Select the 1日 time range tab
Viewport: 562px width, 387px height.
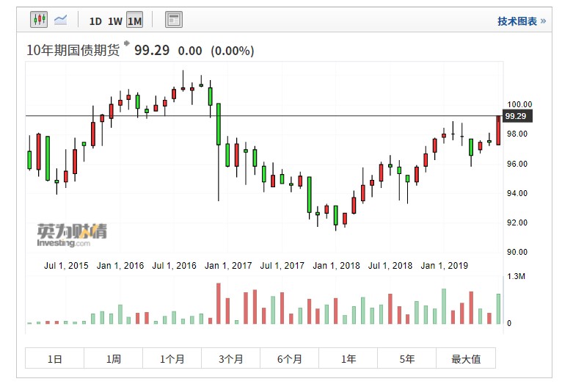54,358
